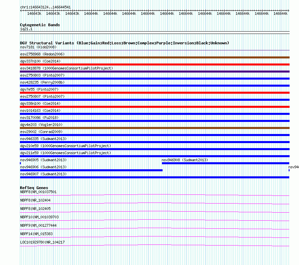Open the dgv211e59 1000GenomesConsortiumPilotProject label
The width and height of the screenshot is (299, 265).
66,153
